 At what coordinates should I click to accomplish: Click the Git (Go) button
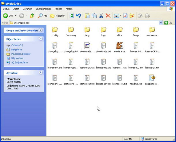tap(168, 23)
